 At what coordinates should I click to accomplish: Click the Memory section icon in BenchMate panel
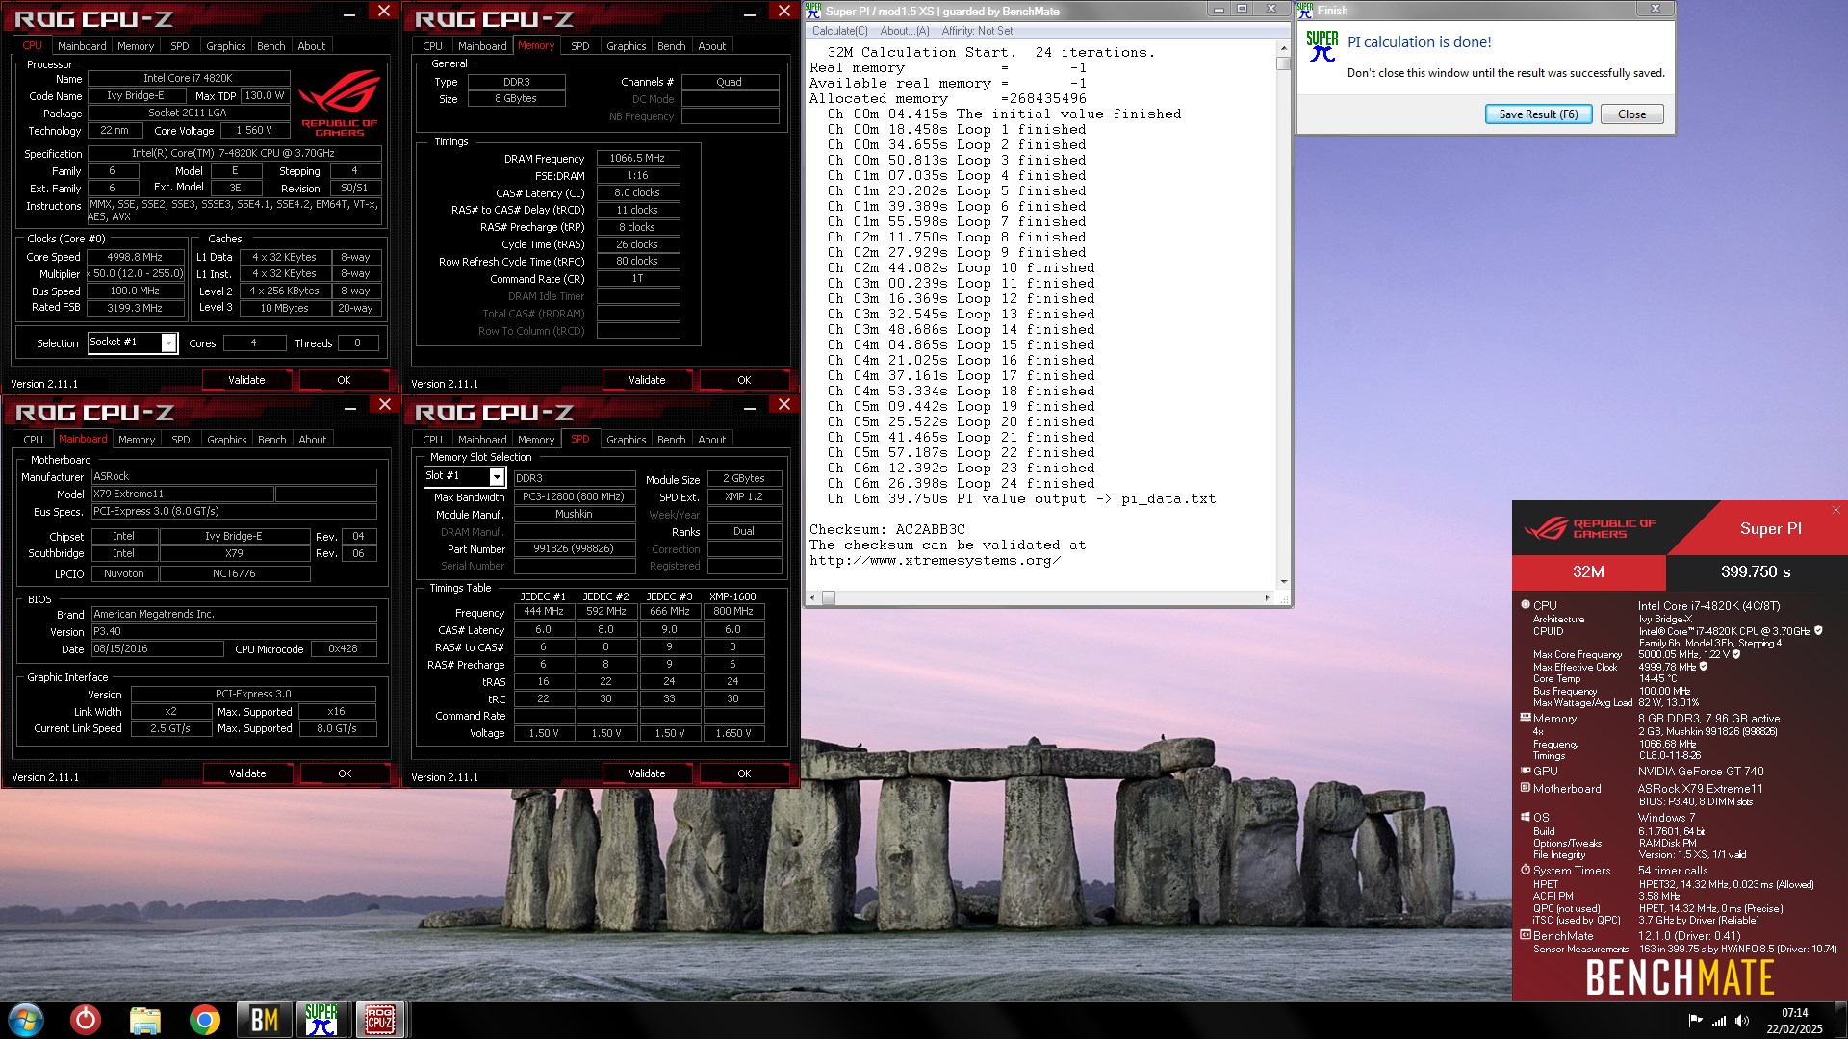coord(1526,718)
